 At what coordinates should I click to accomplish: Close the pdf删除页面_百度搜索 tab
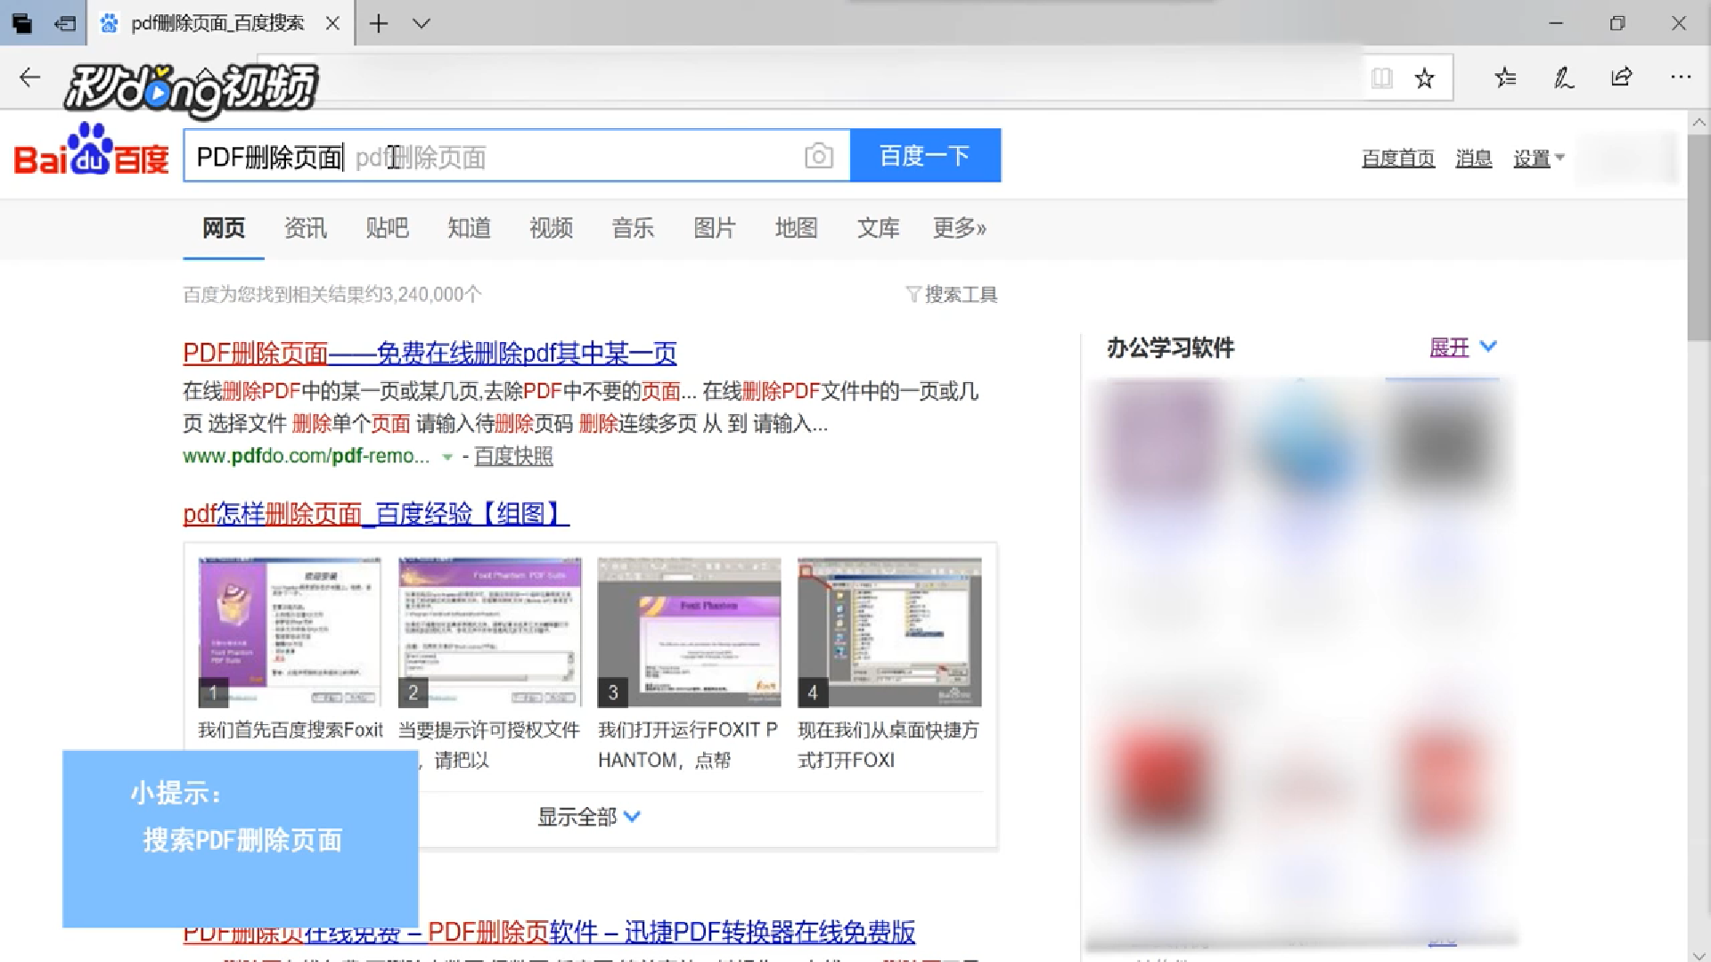(x=332, y=23)
